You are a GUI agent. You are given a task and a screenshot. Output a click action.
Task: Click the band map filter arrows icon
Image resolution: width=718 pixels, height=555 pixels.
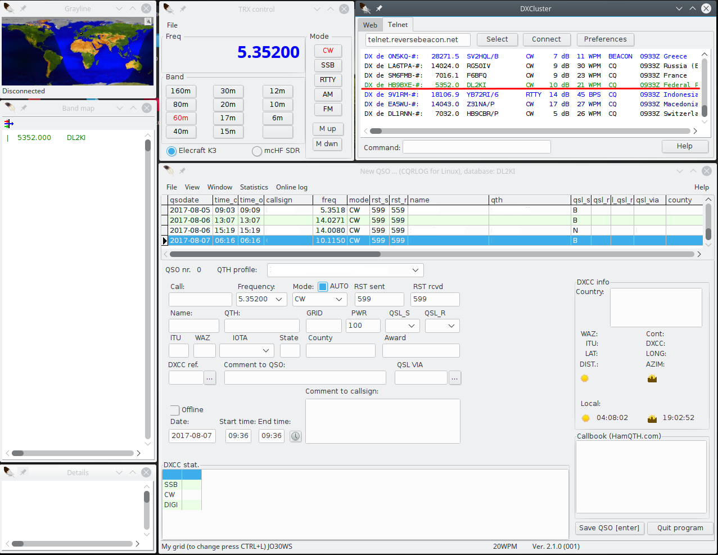8,123
